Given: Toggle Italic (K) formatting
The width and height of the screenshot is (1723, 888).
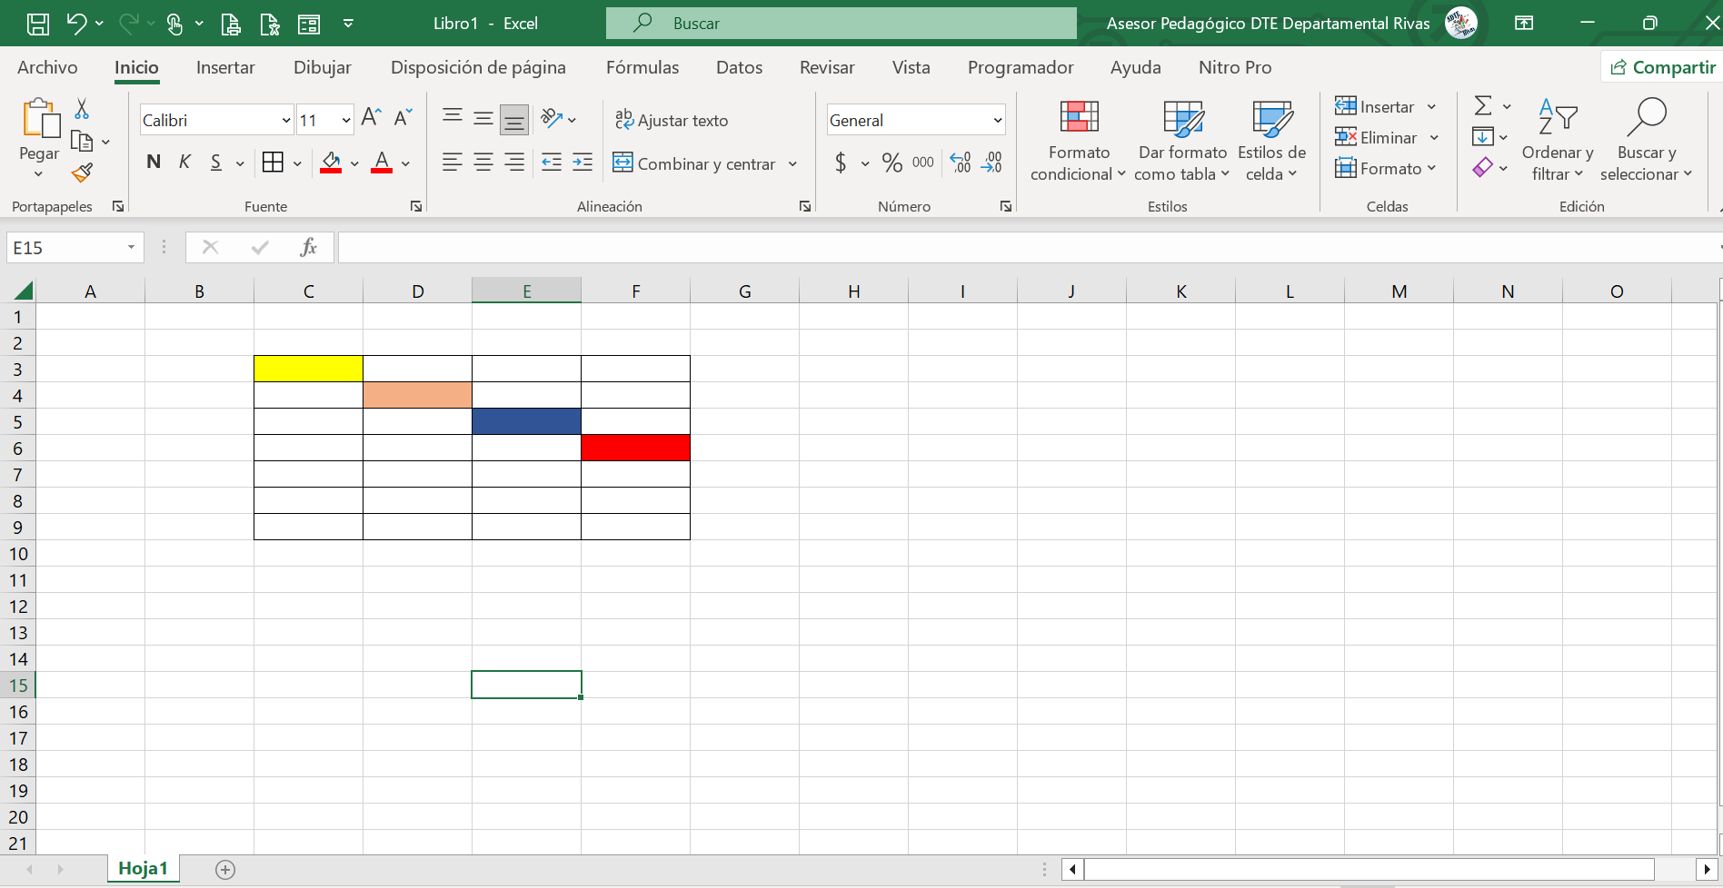Looking at the screenshot, I should click(x=184, y=163).
